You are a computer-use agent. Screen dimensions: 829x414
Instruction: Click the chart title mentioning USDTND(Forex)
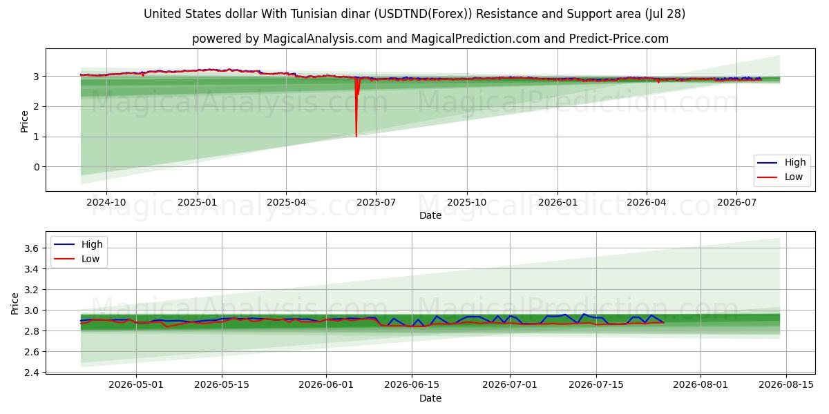click(414, 14)
